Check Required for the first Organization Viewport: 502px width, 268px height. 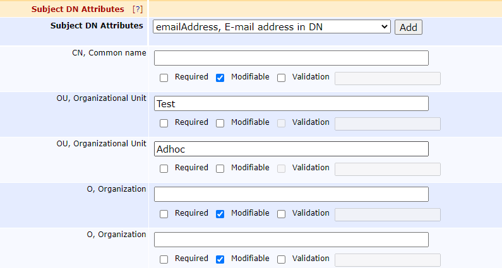click(164, 214)
